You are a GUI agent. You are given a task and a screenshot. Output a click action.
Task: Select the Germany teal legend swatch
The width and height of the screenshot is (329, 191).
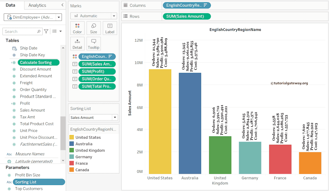pos(72,157)
